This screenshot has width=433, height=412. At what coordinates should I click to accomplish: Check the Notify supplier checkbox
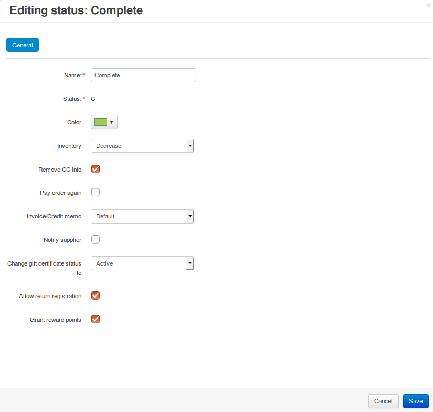(x=96, y=239)
